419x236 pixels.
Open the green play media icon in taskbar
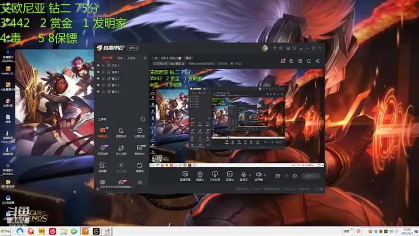click(x=74, y=231)
